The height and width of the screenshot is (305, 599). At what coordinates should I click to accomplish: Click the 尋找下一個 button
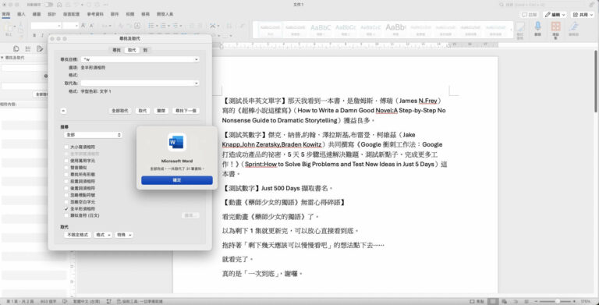(x=186, y=111)
